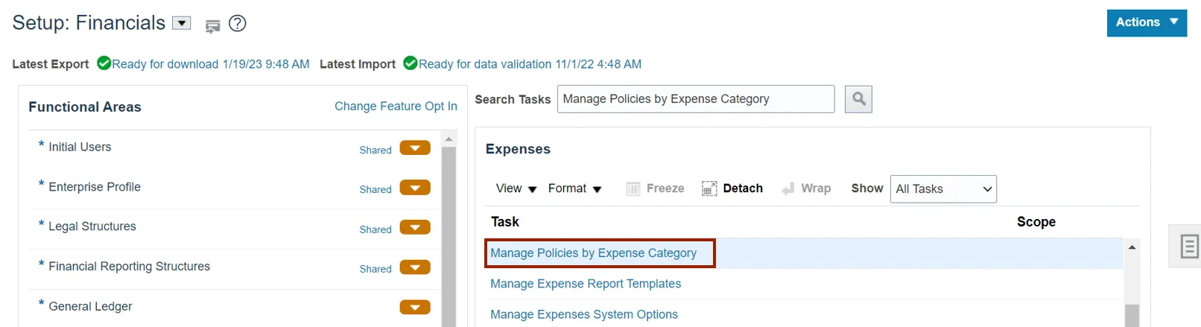This screenshot has width=1201, height=327.
Task: Click the Wrap text icon
Action: click(788, 189)
